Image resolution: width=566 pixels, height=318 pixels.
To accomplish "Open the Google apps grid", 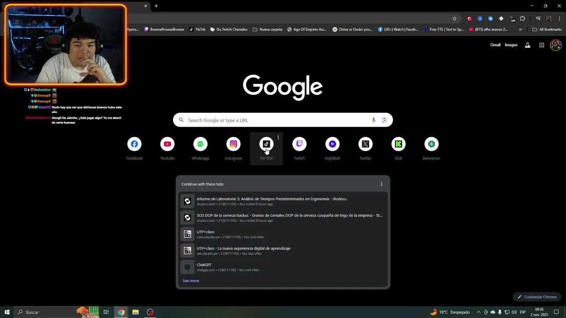I will click(x=542, y=45).
